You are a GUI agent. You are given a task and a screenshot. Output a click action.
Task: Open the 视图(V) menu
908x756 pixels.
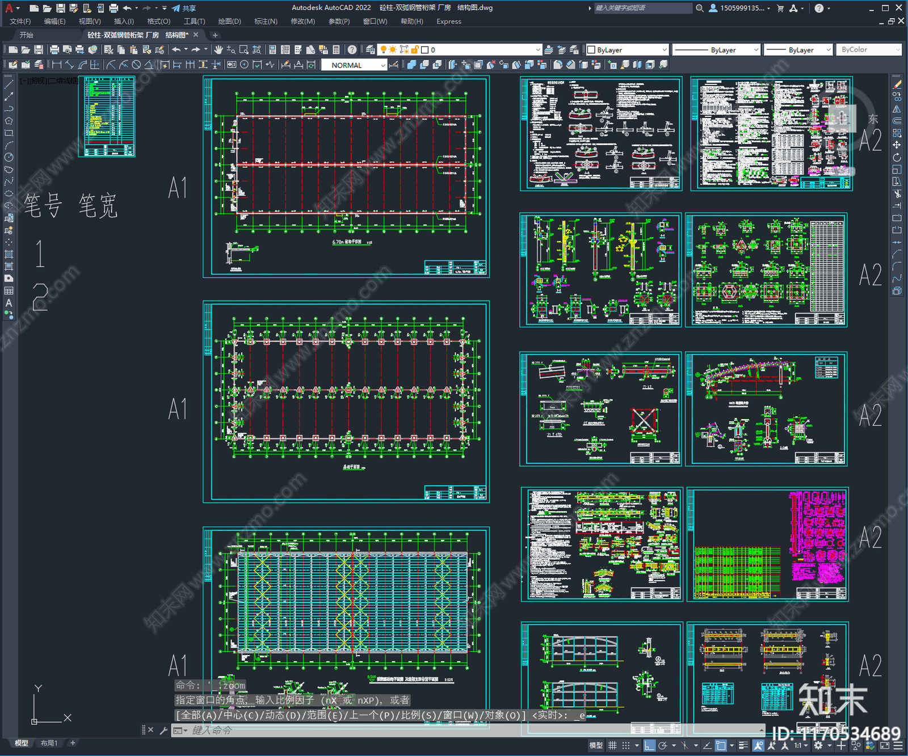tap(90, 22)
